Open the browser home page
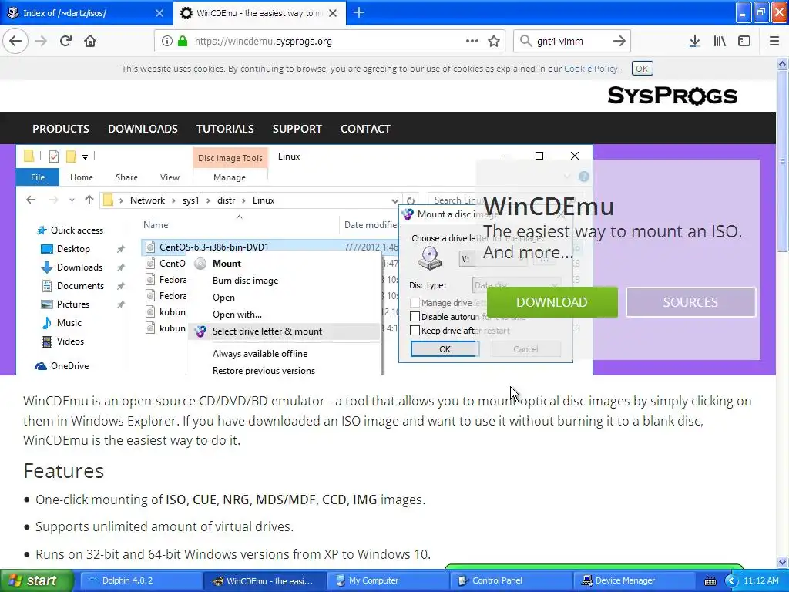 [x=90, y=41]
